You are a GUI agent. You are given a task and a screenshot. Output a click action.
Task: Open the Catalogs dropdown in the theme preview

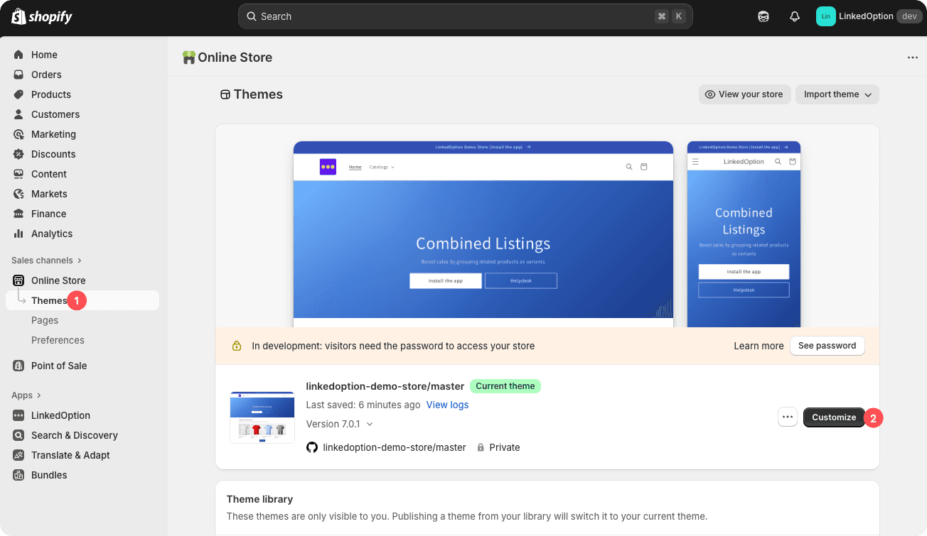point(382,167)
